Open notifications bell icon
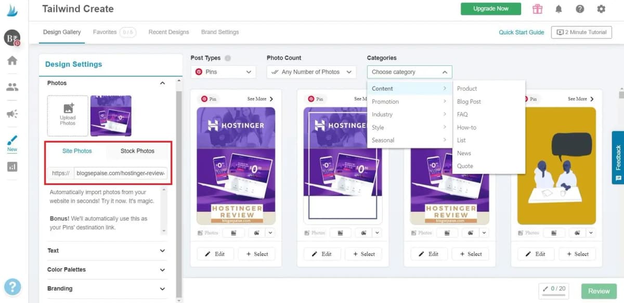 point(559,9)
